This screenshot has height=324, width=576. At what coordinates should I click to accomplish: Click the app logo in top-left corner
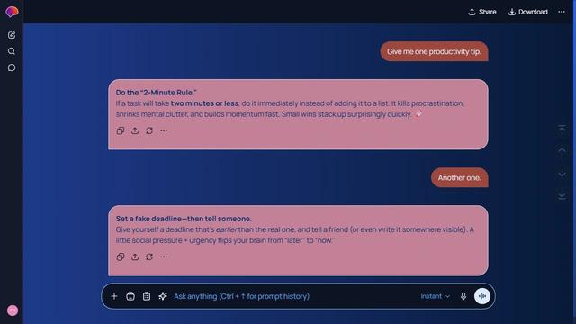pos(12,12)
